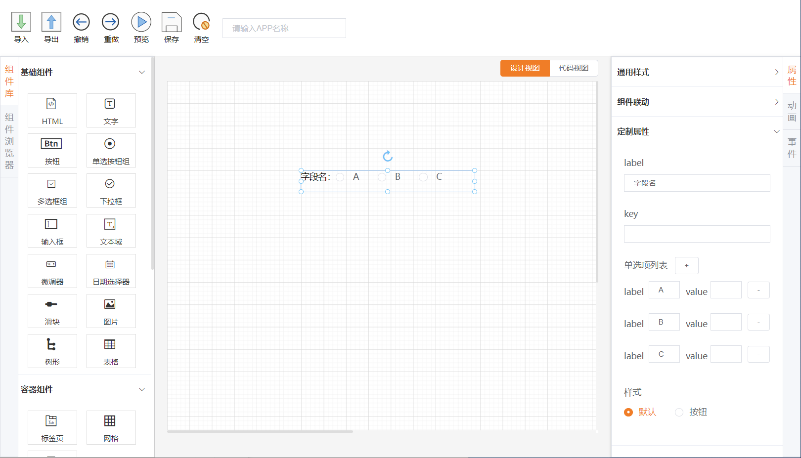This screenshot has width=801, height=458.
Task: Select the 树形 tree component
Action: 52,351
